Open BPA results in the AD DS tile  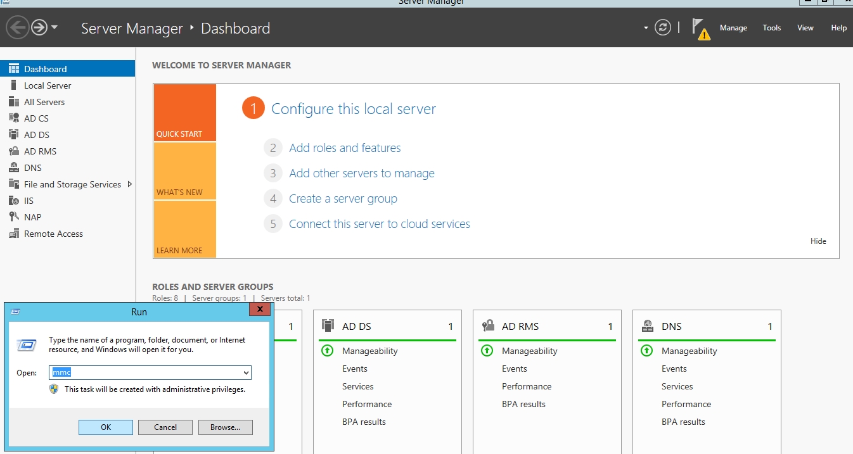click(364, 422)
